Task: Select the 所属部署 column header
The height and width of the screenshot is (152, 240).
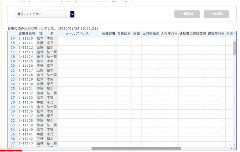Action: 108,34
